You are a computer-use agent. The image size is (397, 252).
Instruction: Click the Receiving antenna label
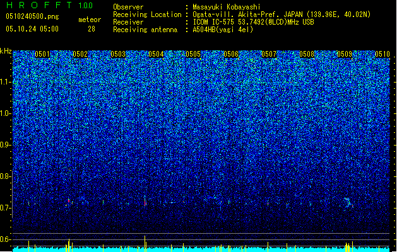click(145, 30)
